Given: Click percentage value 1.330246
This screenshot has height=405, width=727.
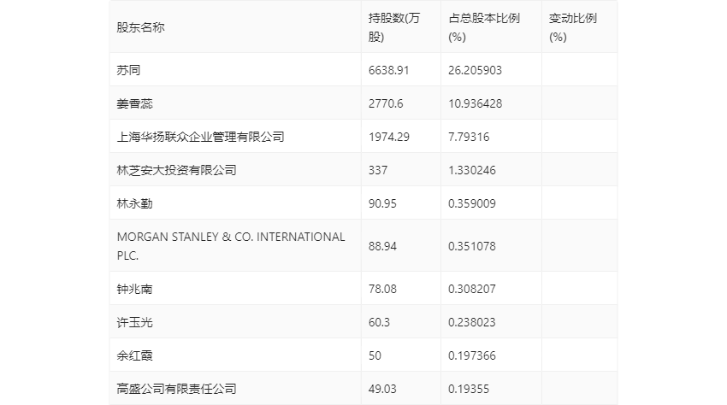Looking at the screenshot, I should tap(472, 170).
